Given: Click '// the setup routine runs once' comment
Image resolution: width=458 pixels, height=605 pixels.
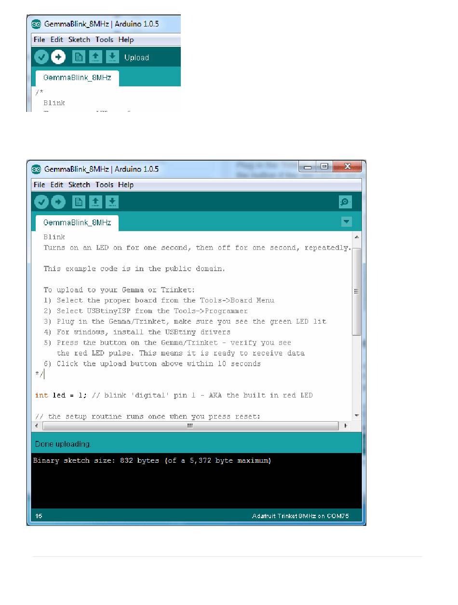Looking at the screenshot, I should coord(148,416).
